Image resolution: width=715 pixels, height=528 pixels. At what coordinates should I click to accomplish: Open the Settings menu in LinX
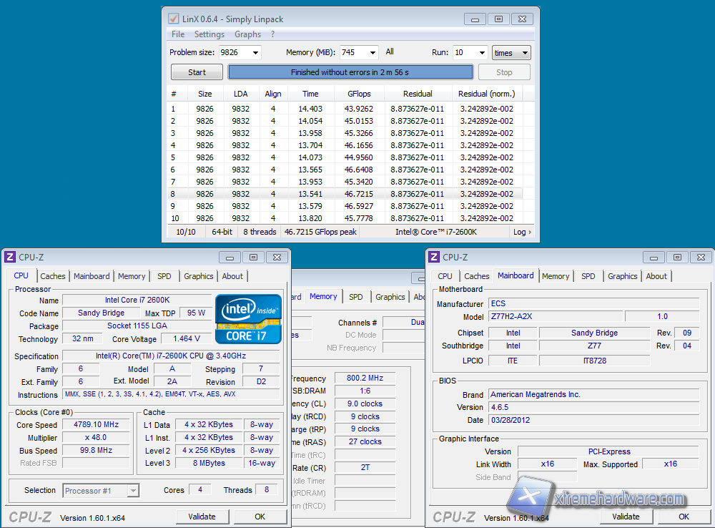[209, 34]
